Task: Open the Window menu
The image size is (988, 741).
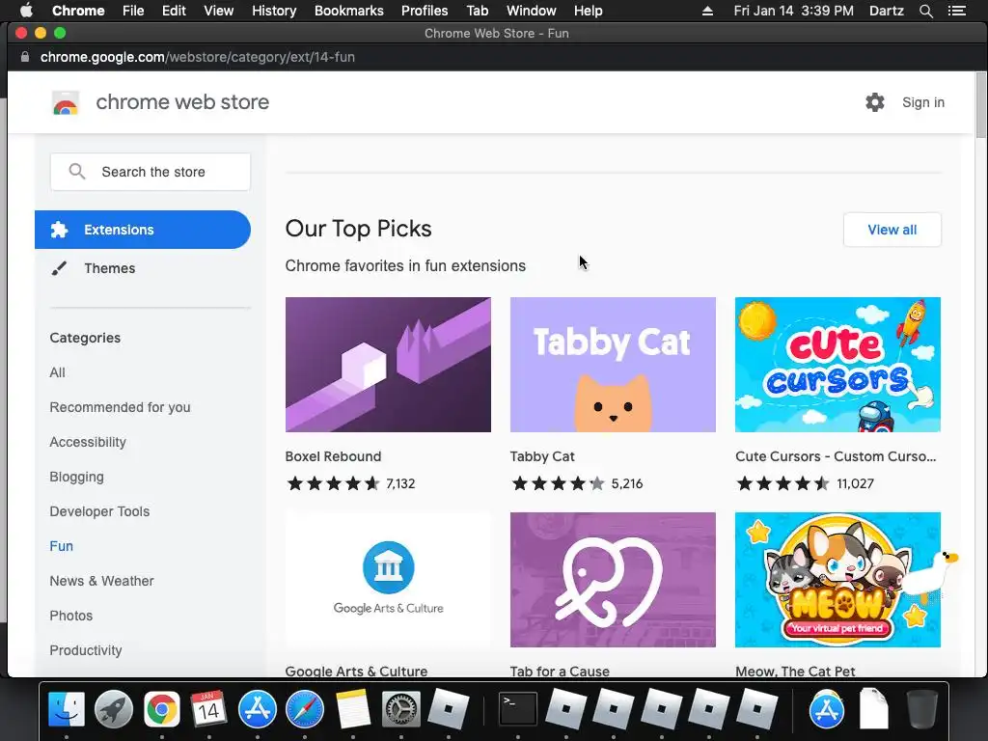Action: 532,11
